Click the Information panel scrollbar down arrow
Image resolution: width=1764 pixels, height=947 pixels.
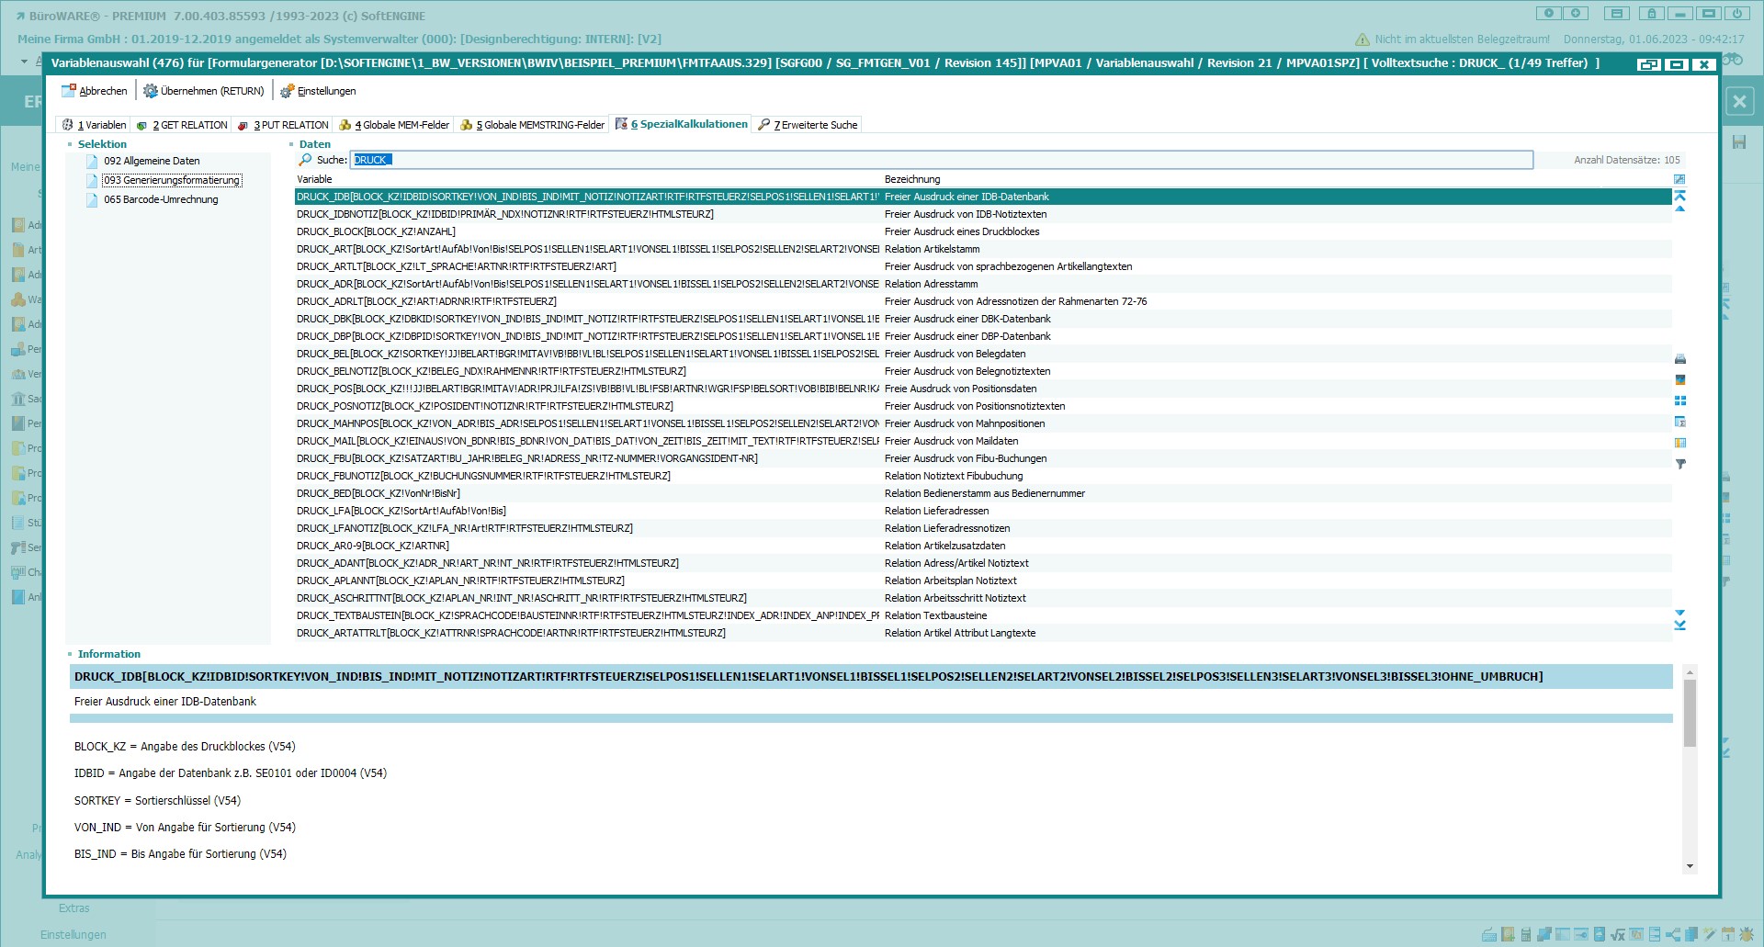point(1690,866)
